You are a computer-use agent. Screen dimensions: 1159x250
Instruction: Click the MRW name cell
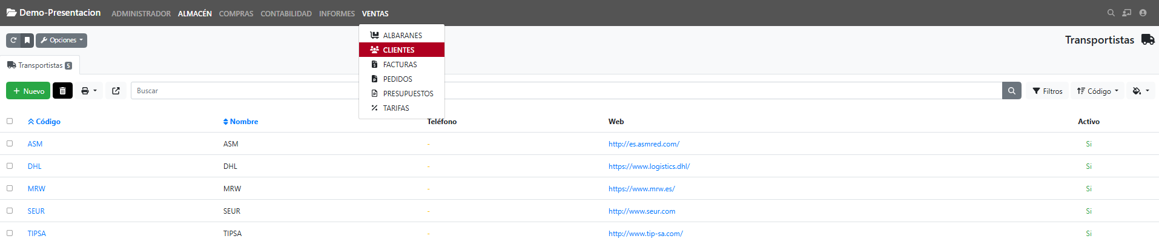tap(232, 189)
